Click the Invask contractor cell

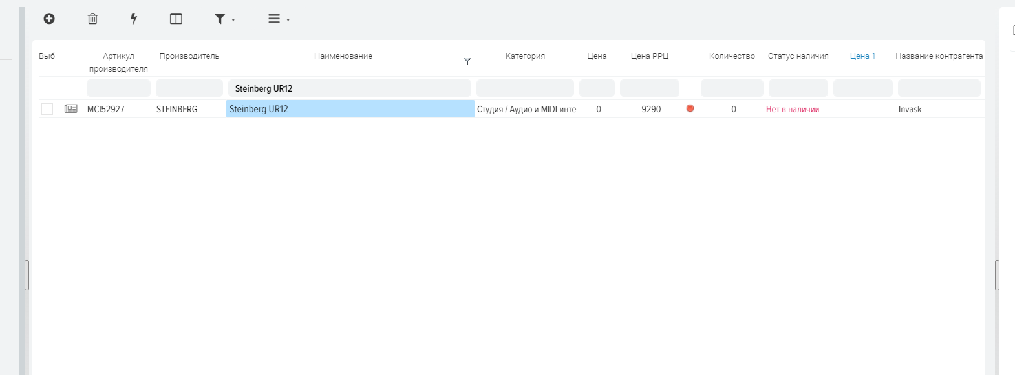point(910,109)
